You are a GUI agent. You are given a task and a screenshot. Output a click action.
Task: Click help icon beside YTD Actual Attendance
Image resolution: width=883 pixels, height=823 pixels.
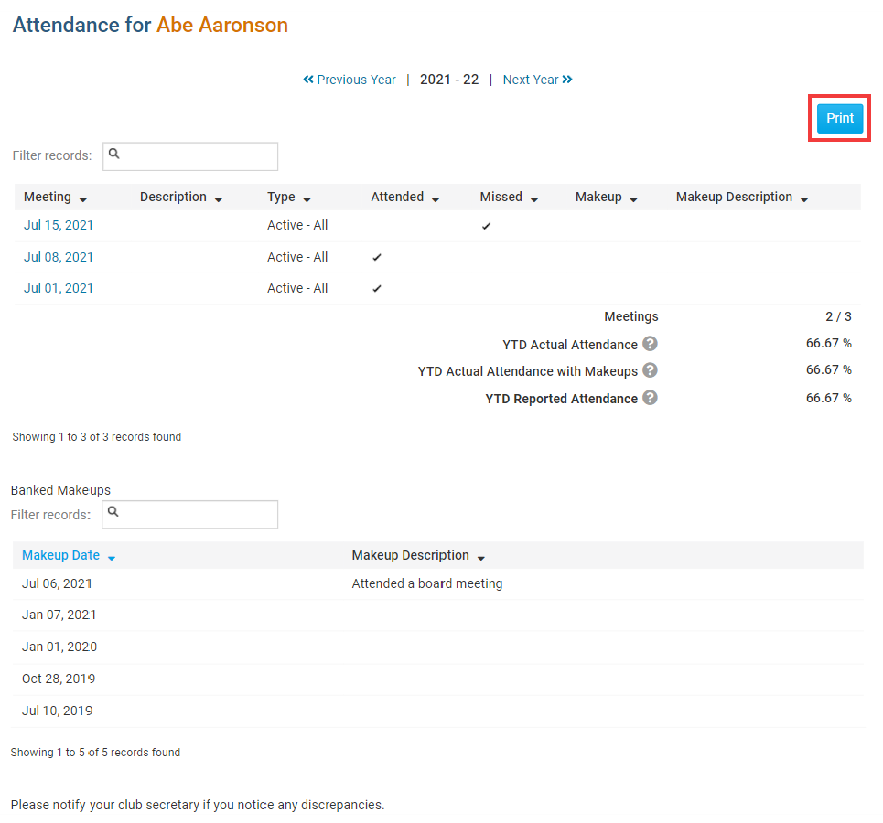click(x=650, y=344)
